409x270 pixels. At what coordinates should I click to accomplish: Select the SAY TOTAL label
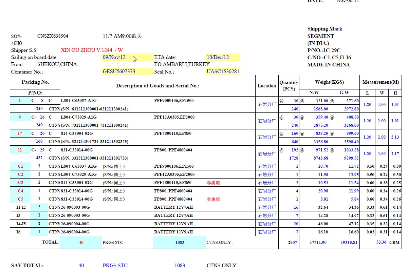pos(27,266)
